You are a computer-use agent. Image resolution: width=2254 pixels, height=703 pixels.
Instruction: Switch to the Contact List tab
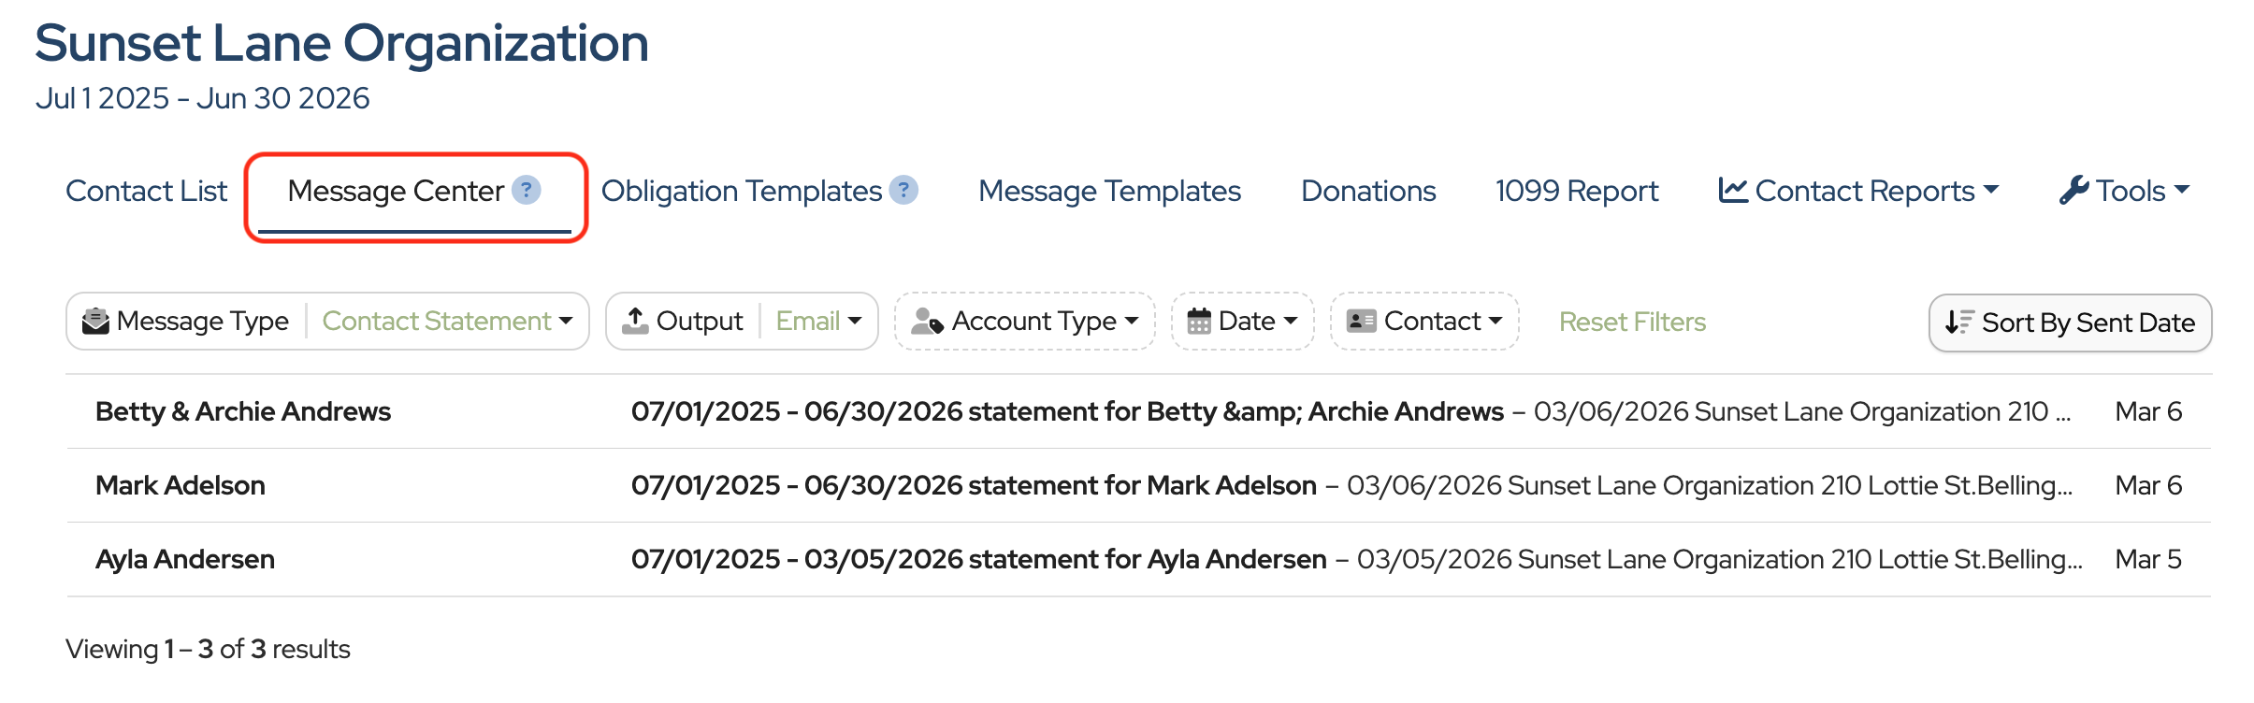point(146,191)
